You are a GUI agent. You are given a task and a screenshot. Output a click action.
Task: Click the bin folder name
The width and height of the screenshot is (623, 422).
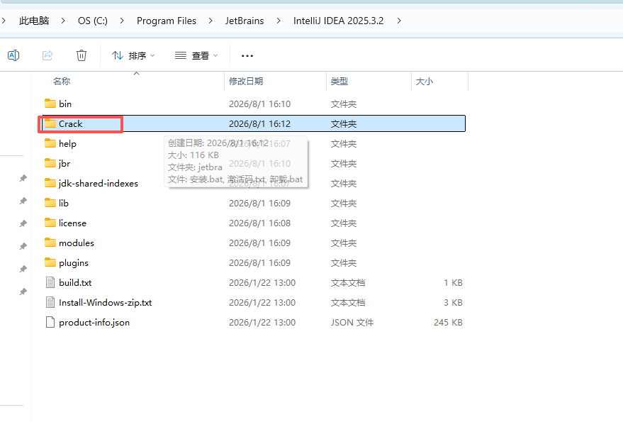(x=65, y=104)
